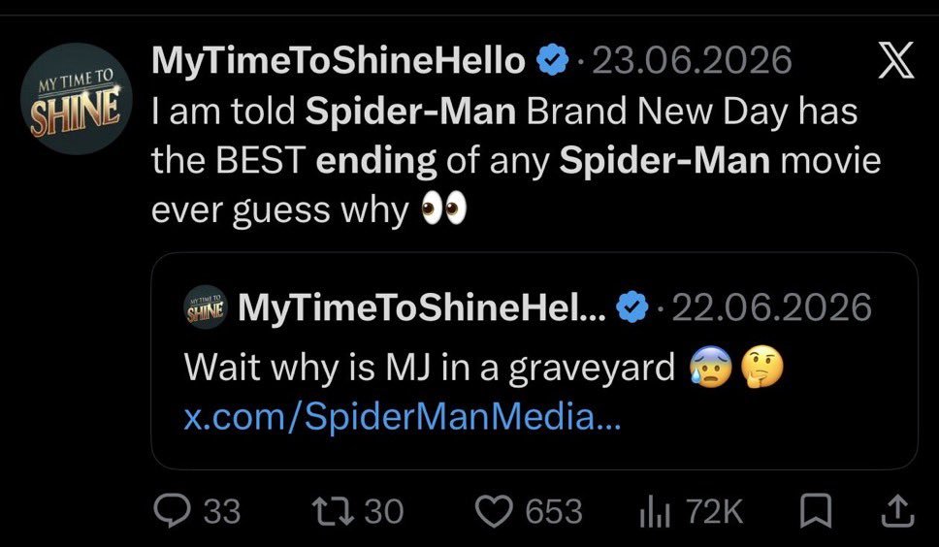Like the post with the heart icon
Image resolution: width=939 pixels, height=547 pixels.
coord(494,511)
